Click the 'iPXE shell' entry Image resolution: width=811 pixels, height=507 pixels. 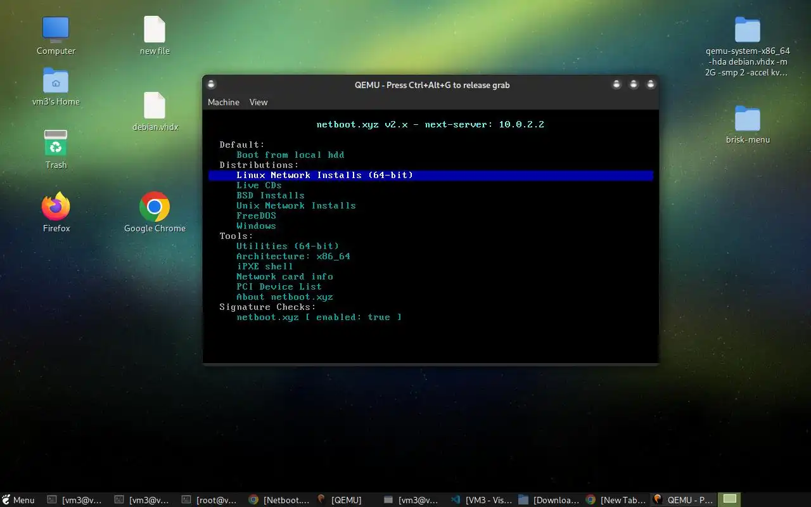(265, 266)
